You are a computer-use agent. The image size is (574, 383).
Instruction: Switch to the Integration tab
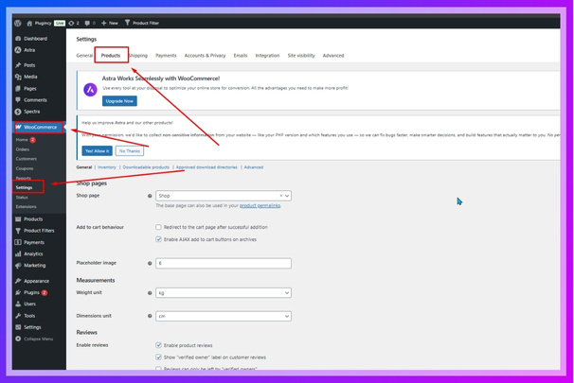coord(267,56)
